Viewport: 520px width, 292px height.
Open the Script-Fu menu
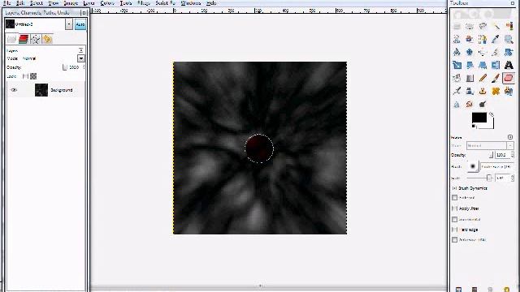165,3
